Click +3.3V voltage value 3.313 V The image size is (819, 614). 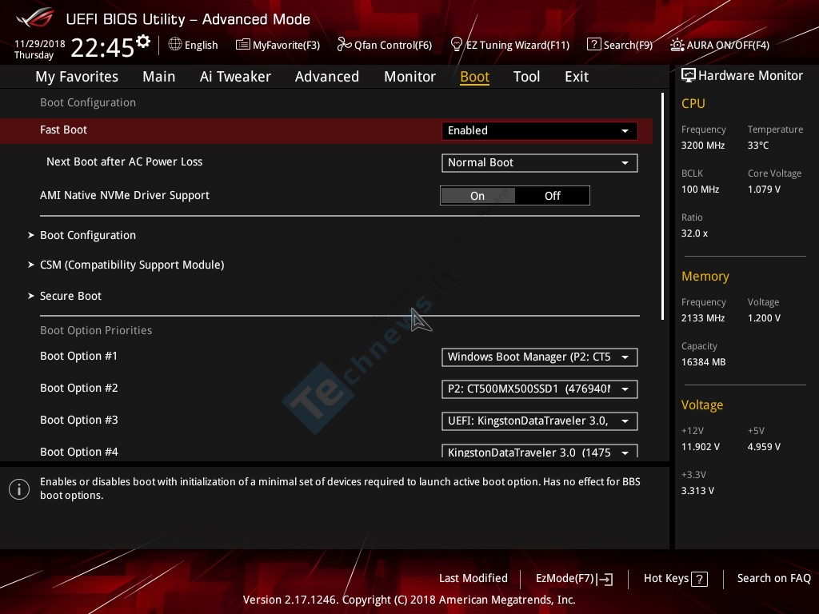(x=697, y=491)
